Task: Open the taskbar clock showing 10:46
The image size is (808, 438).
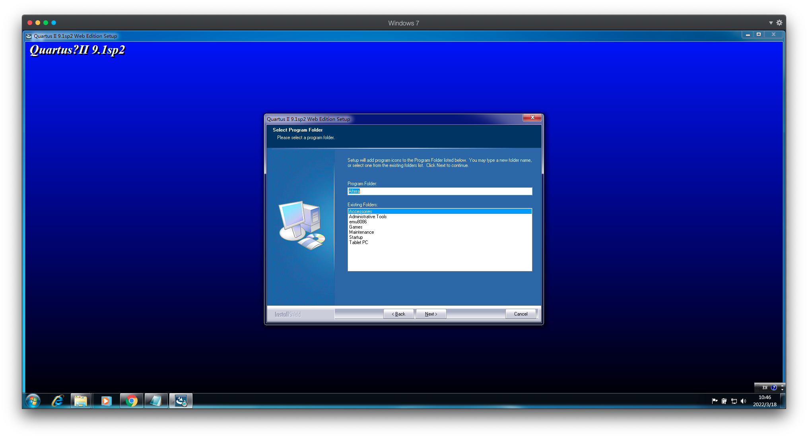Action: (x=765, y=401)
